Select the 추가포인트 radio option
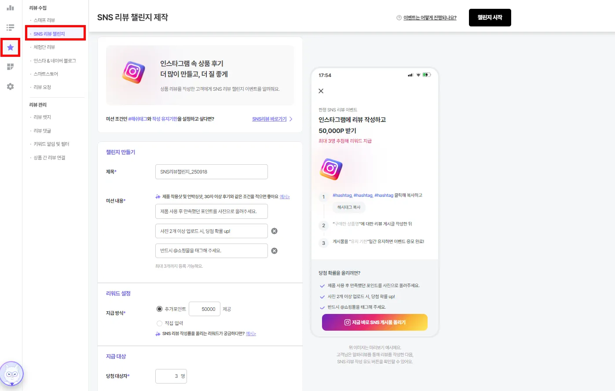 [159, 309]
